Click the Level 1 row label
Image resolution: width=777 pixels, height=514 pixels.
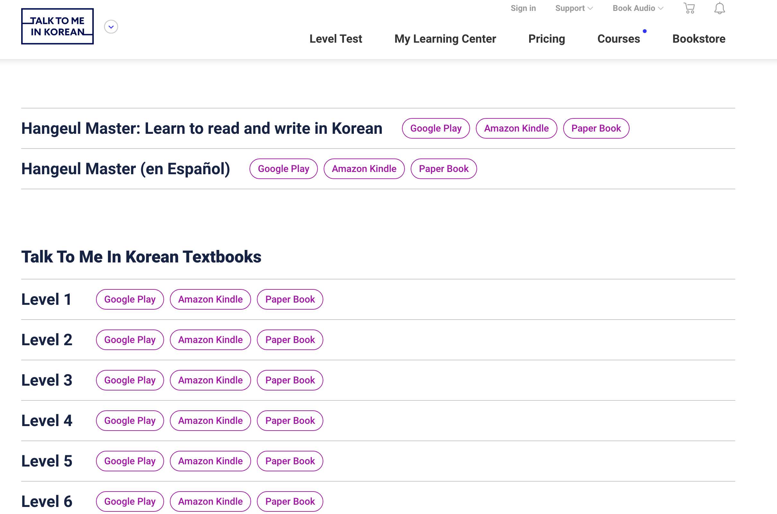coord(47,299)
